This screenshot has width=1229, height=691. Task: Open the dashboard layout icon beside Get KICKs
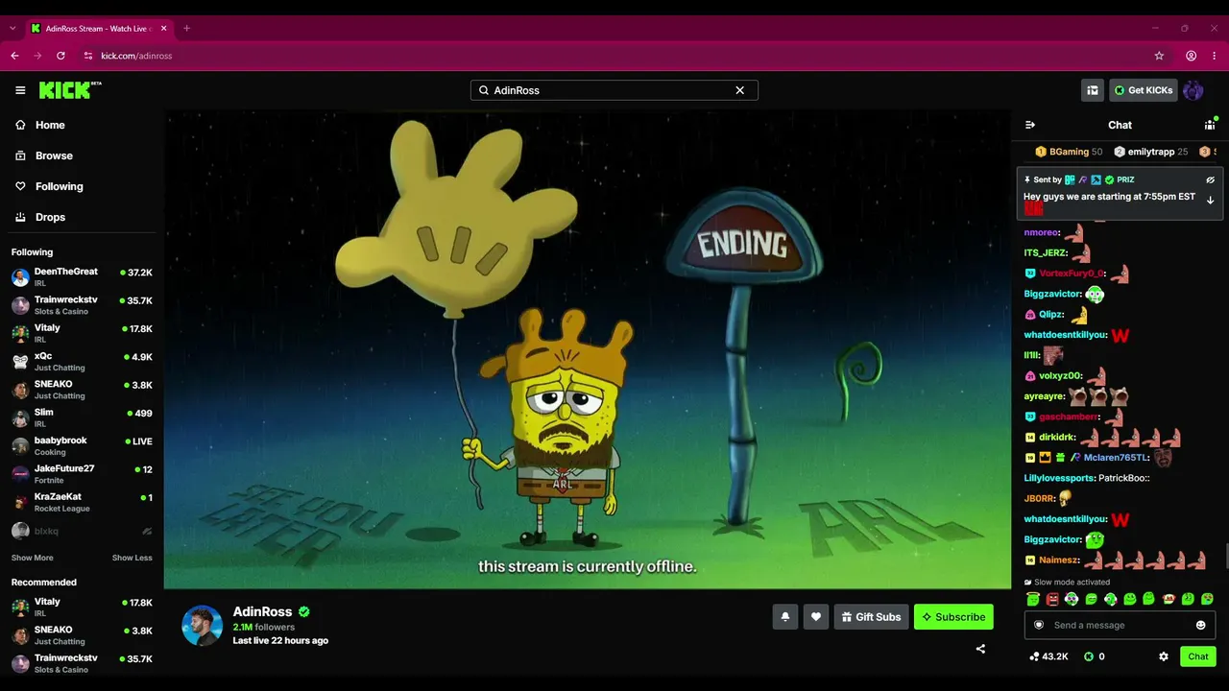click(1093, 90)
